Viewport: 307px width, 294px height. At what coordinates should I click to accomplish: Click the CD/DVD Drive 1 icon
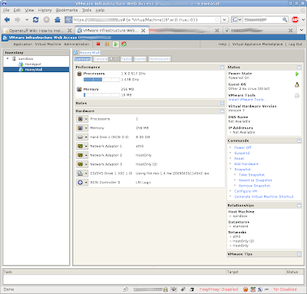pos(81,173)
